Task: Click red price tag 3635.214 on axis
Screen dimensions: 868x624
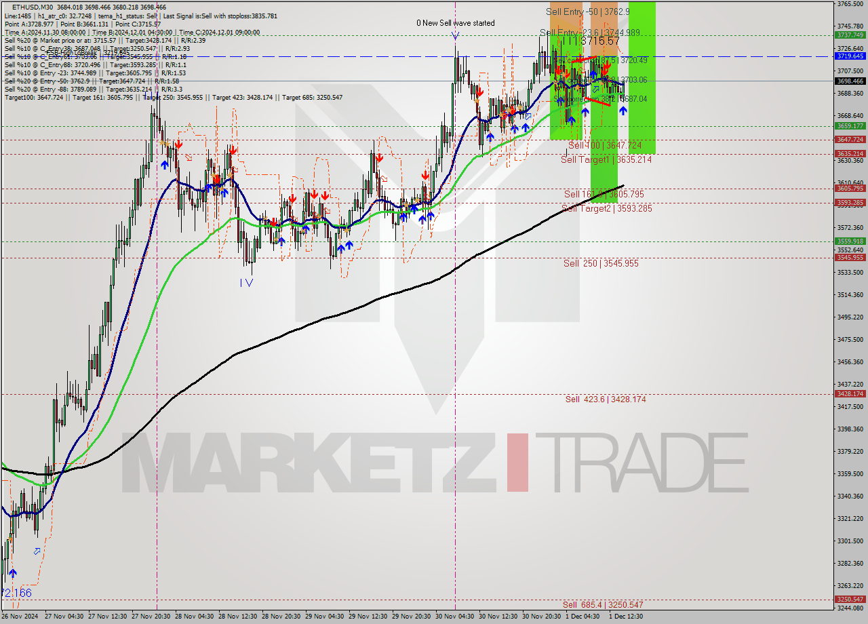Action: (850, 154)
